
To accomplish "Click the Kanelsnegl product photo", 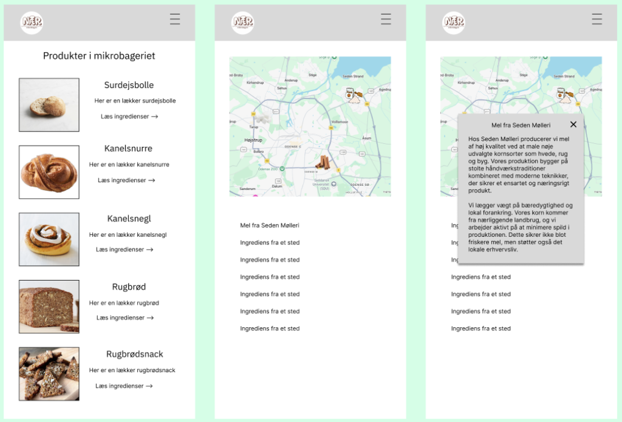I will [49, 239].
